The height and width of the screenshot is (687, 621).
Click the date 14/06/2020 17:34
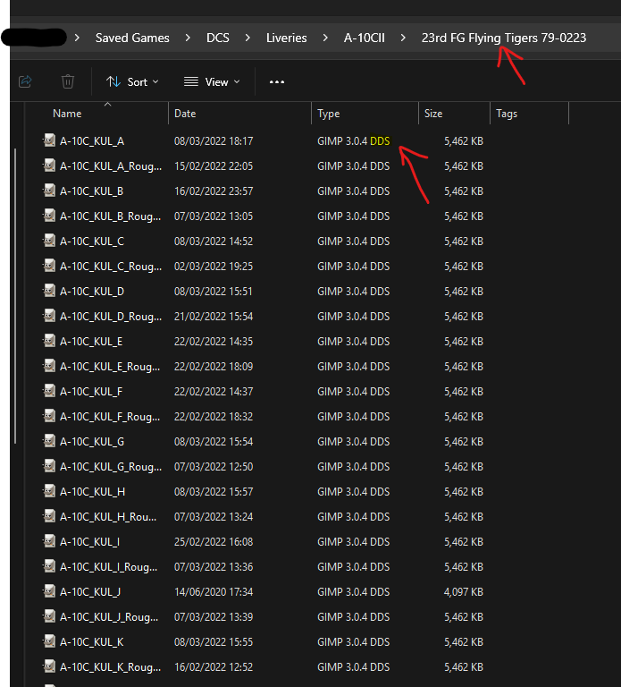(x=214, y=592)
